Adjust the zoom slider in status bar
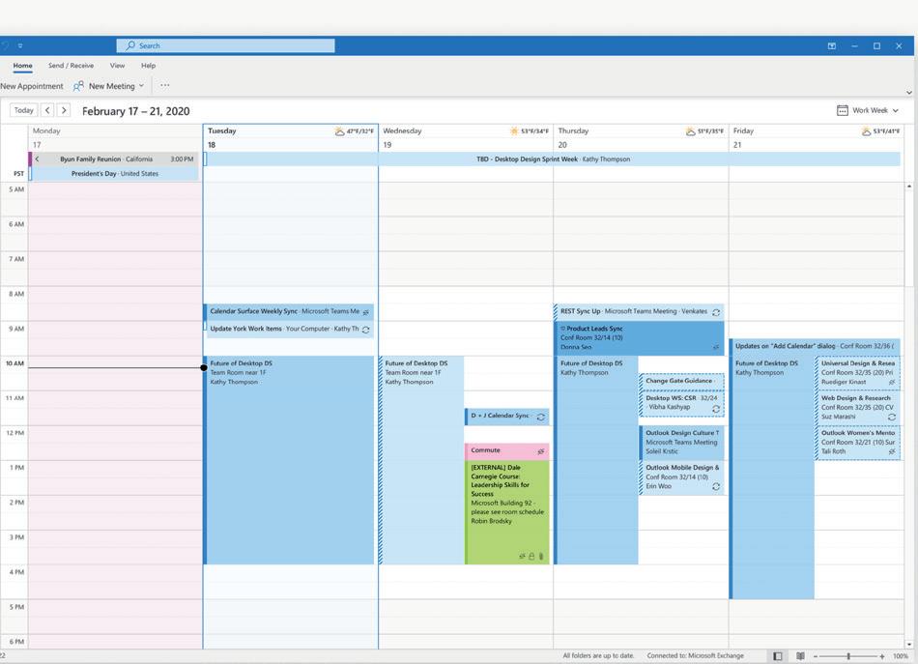The image size is (918, 664). [x=848, y=656]
